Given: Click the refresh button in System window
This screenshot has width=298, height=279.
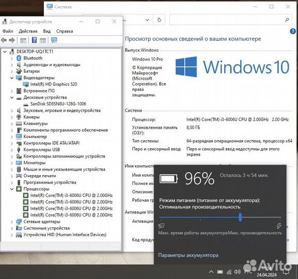Looking at the screenshot, I should (159, 20).
